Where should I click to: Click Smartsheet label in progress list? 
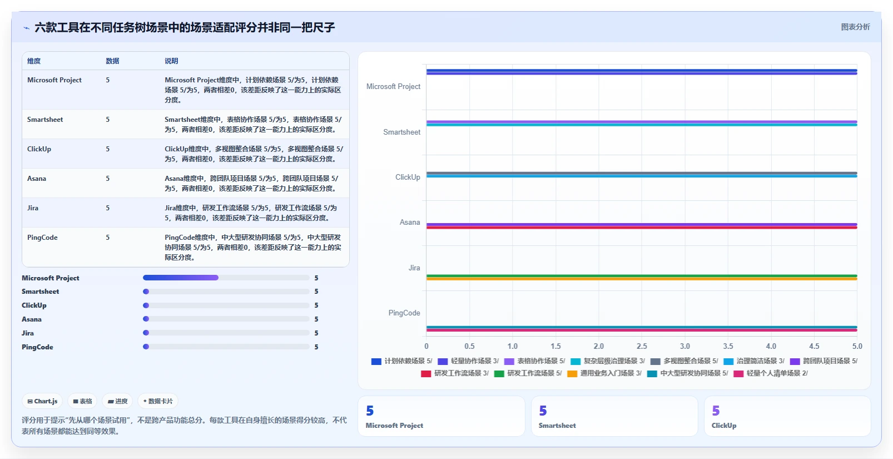40,292
